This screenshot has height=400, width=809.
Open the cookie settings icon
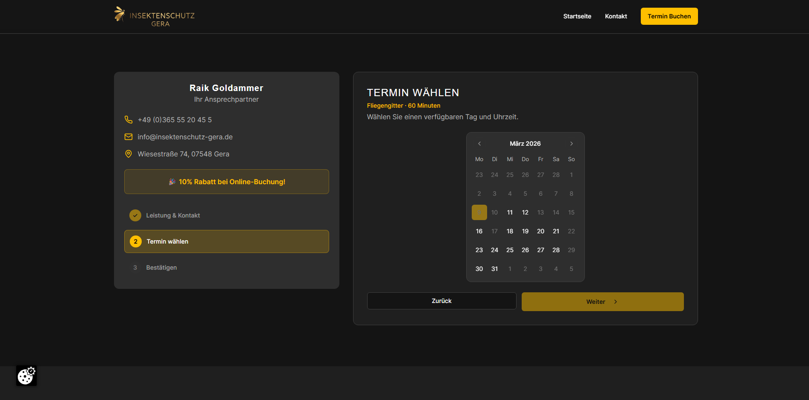(x=26, y=376)
